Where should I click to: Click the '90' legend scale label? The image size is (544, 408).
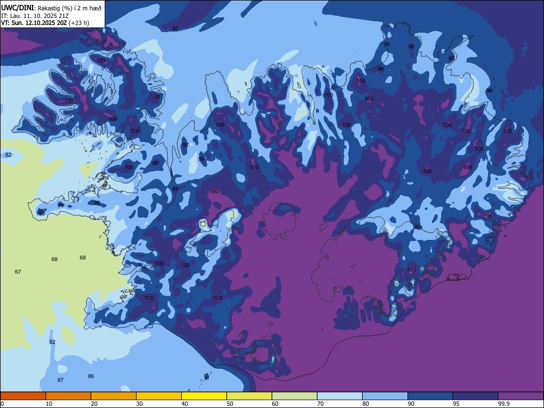point(411,404)
